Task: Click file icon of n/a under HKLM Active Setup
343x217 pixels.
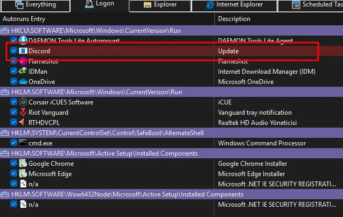Action: (23, 184)
